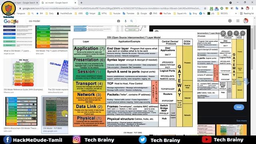Viewport: 256px width, 144px height.
Task: Open the Reading list panel
Action: 247,13
